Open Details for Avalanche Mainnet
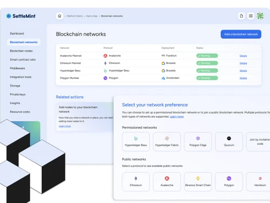Image resolution: width=270 pixels, height=203 pixels. click(x=243, y=56)
